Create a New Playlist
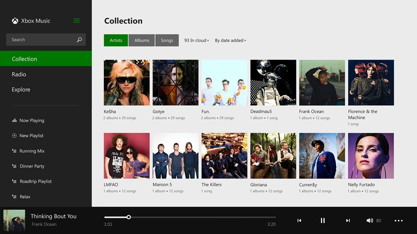 [x=31, y=136]
